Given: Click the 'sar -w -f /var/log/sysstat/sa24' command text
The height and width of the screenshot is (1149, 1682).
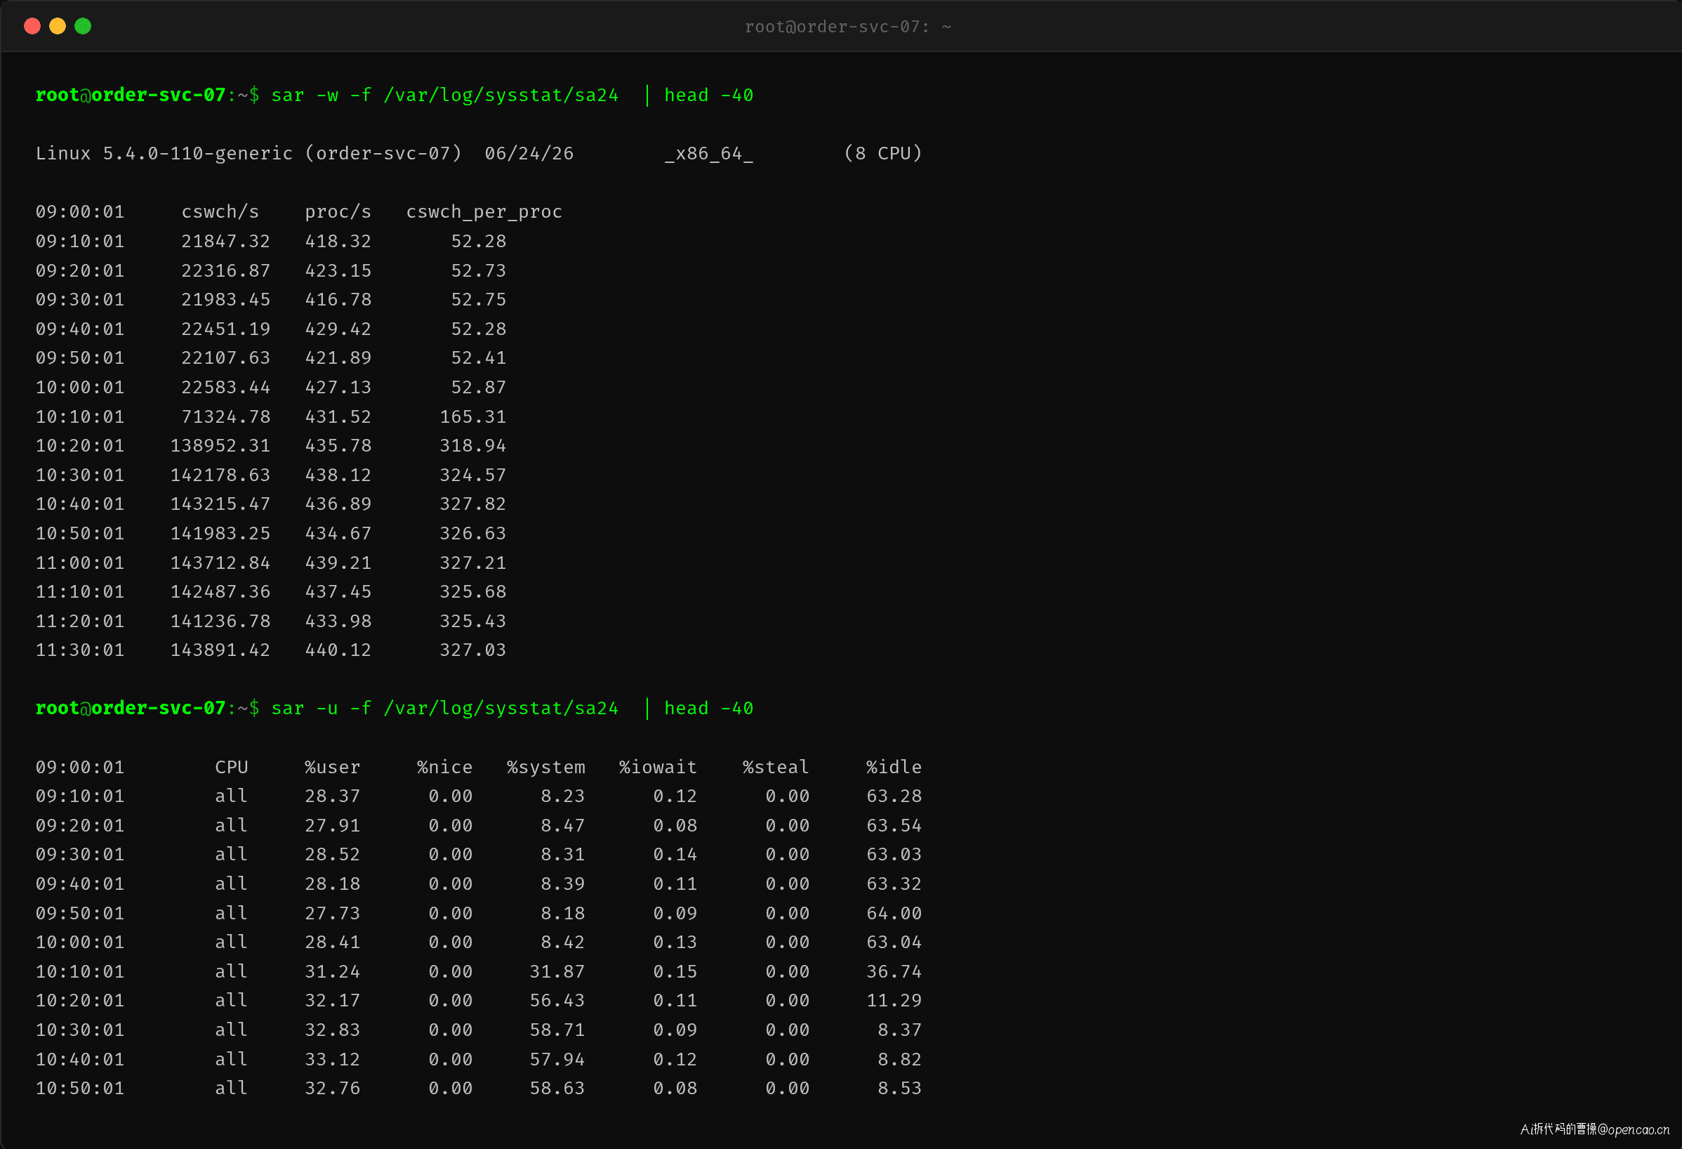Looking at the screenshot, I should (444, 96).
